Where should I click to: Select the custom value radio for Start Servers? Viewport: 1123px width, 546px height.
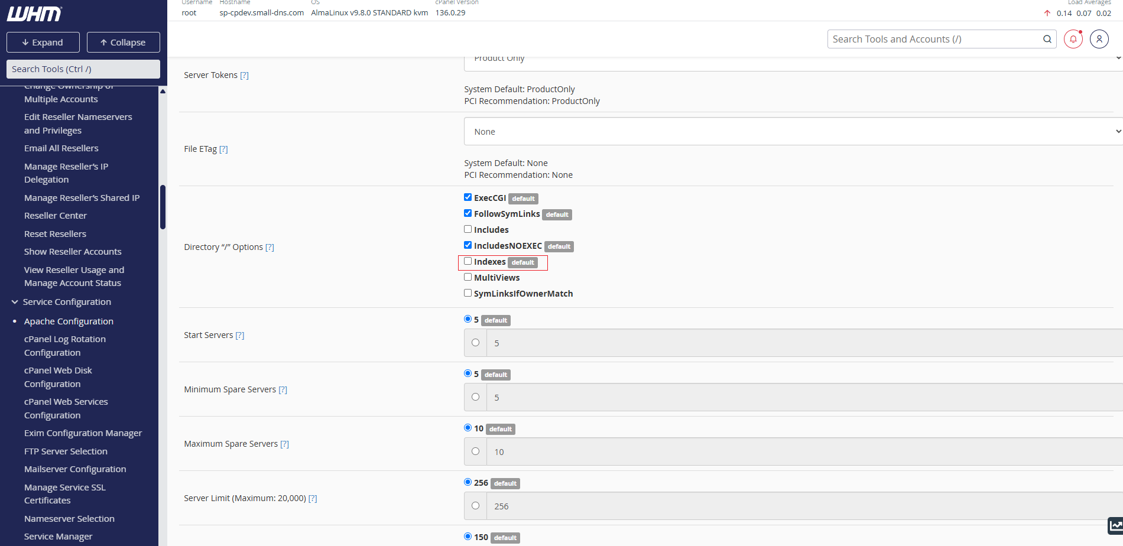coord(475,343)
